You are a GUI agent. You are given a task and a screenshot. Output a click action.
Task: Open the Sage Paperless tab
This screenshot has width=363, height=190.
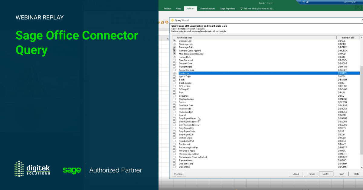pos(227,8)
